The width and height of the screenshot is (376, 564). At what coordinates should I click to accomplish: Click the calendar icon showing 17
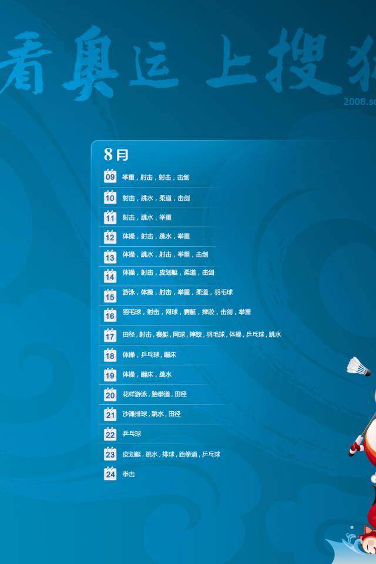point(110,335)
